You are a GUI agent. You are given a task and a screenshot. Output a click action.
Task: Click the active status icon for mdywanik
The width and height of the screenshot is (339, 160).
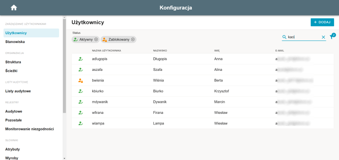(x=81, y=102)
